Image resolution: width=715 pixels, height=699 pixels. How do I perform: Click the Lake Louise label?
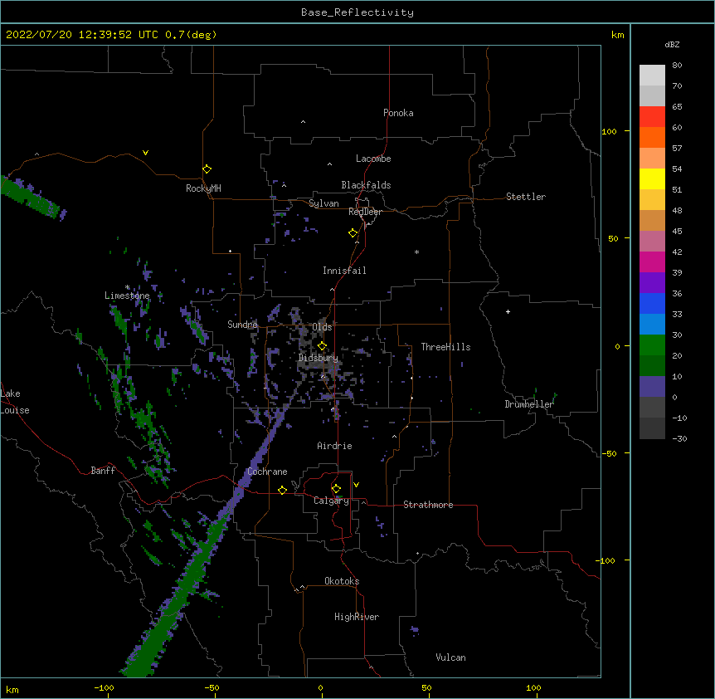[x=15, y=402]
